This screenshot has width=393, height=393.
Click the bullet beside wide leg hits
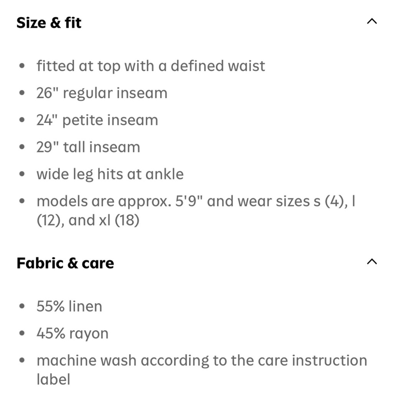click(x=23, y=174)
